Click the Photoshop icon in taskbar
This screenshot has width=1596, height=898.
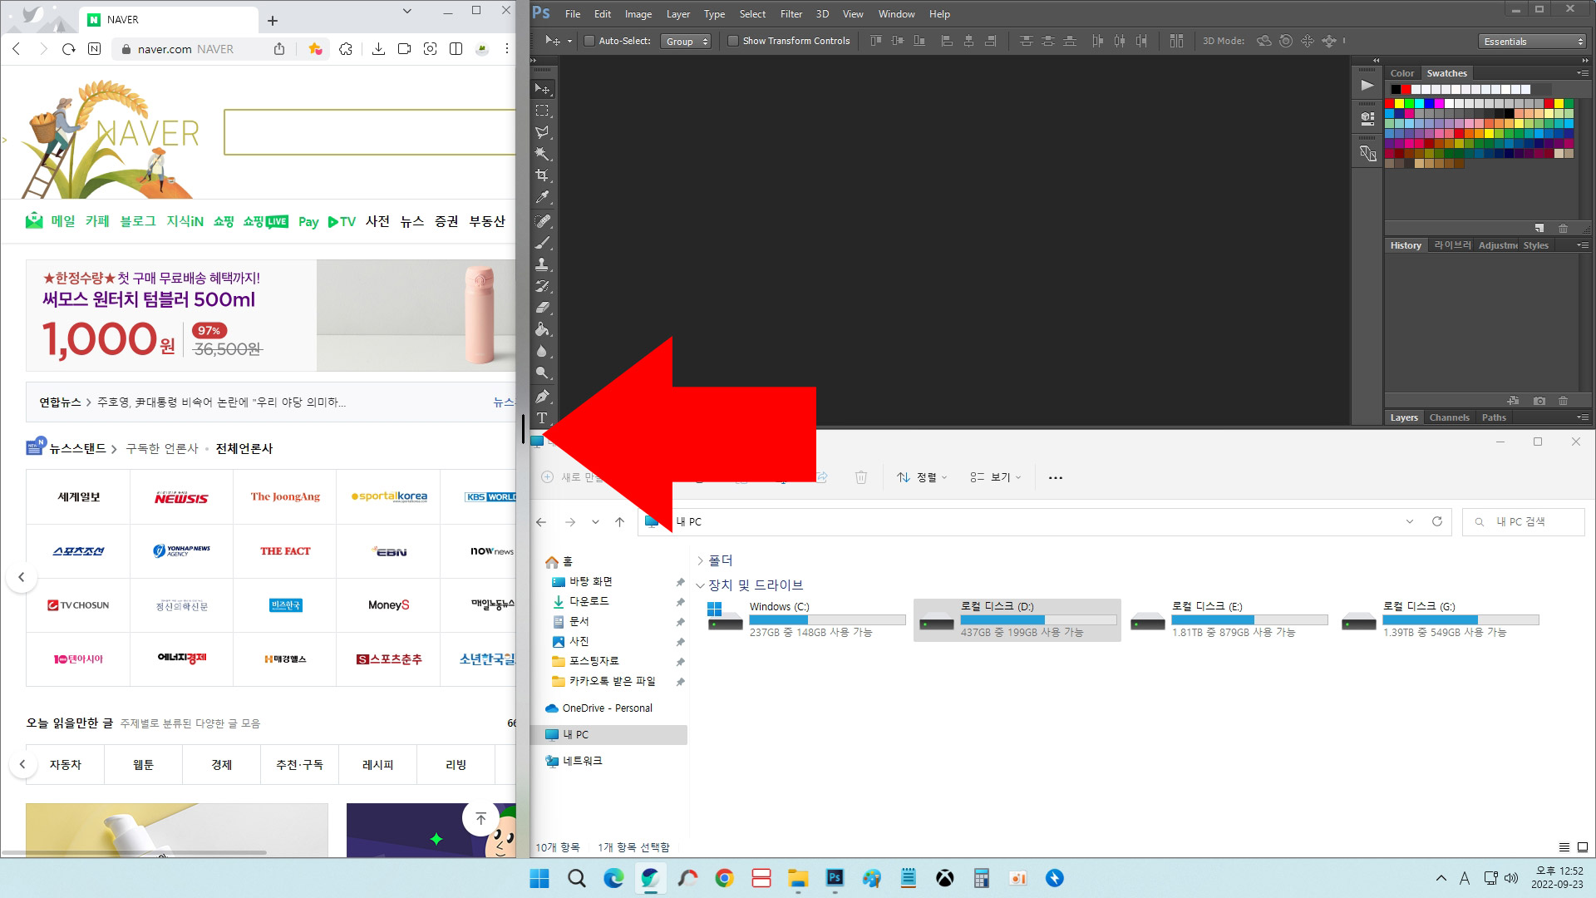[x=835, y=878]
